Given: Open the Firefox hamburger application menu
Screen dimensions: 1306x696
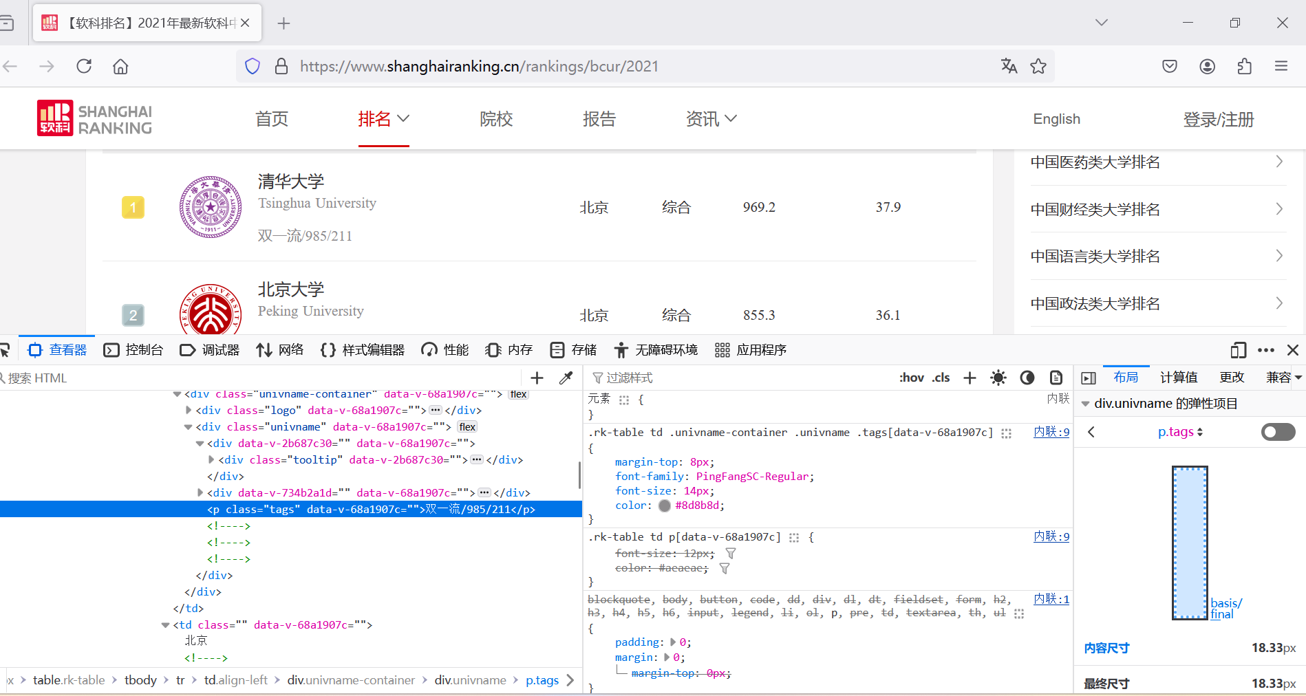Looking at the screenshot, I should (x=1281, y=66).
